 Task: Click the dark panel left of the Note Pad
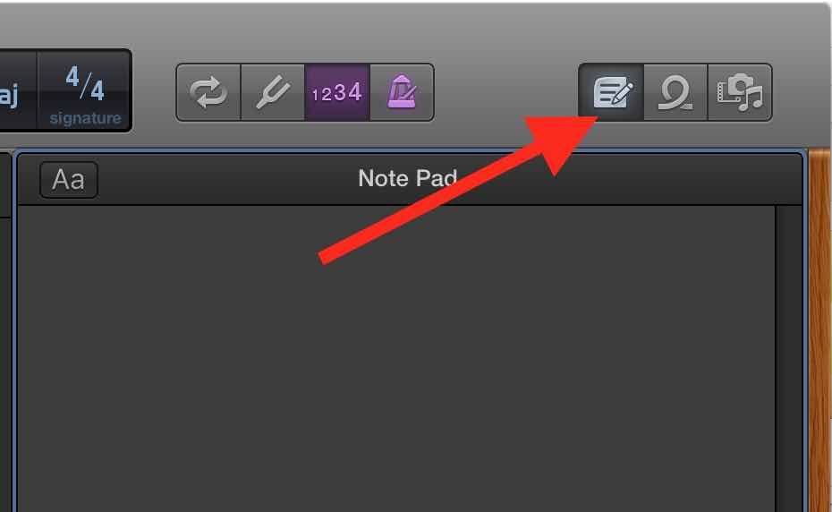(5, 330)
